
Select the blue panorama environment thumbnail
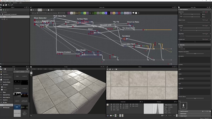[x=17, y=107]
